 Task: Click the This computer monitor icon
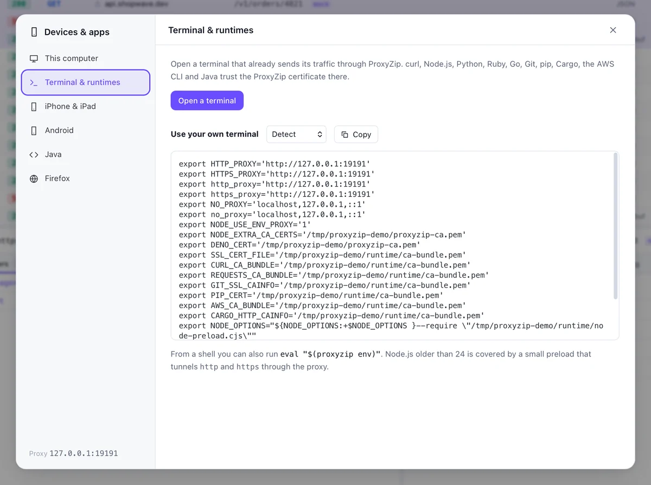click(34, 59)
